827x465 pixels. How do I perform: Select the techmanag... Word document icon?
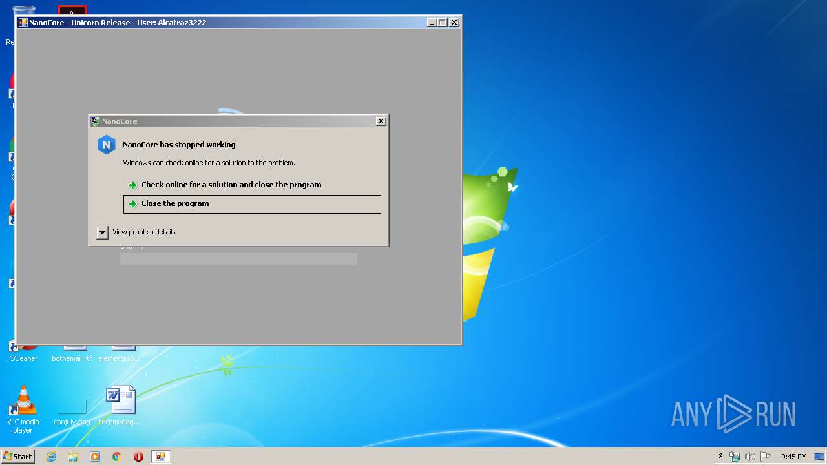pyautogui.click(x=120, y=406)
